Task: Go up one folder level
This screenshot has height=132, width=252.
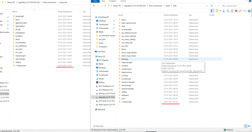Action: (105, 6)
